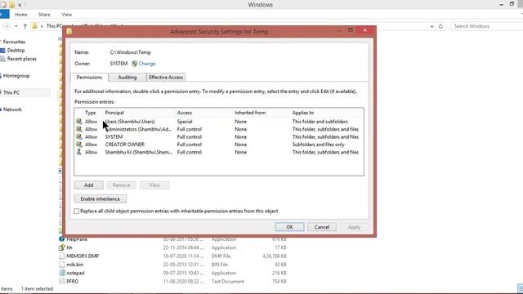Click the MEMORY.DMP file icon

coord(62,256)
